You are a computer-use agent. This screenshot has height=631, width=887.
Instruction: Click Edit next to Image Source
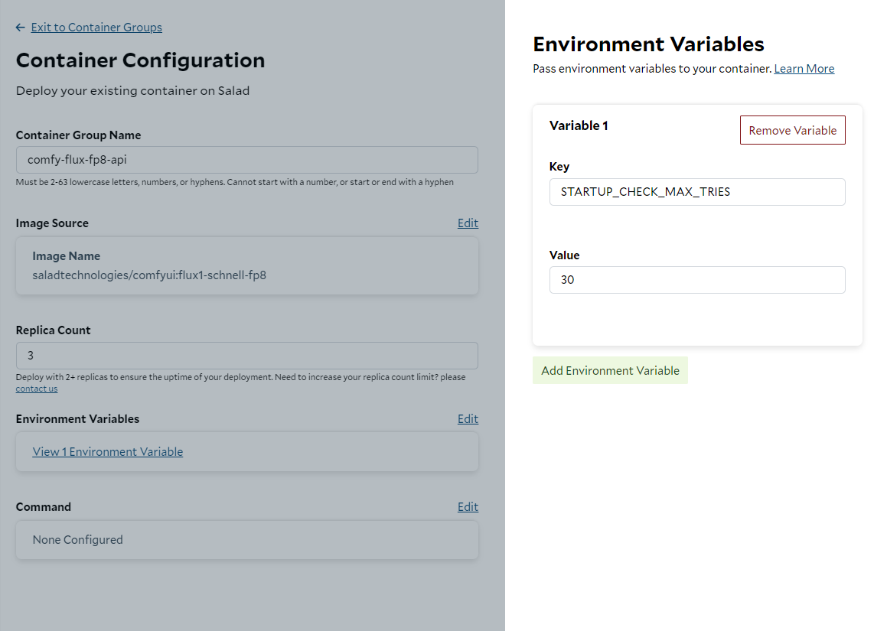(x=468, y=223)
